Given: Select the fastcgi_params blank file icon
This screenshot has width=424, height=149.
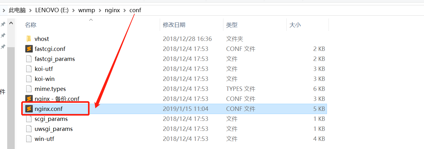Looking at the screenshot, I should tap(29, 59).
